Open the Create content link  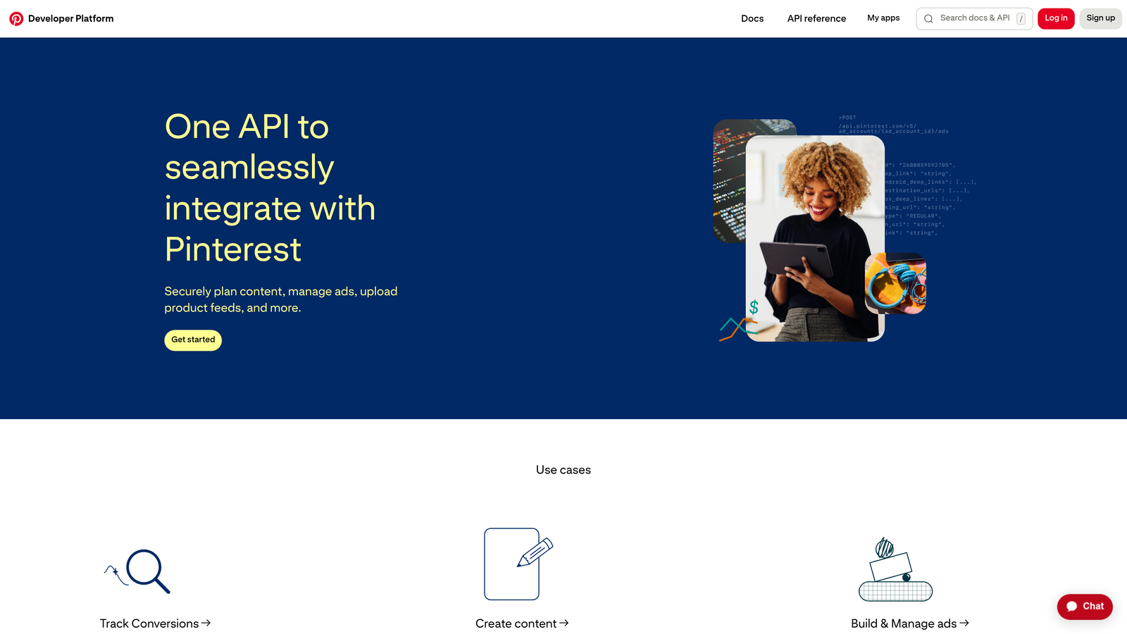coord(521,623)
